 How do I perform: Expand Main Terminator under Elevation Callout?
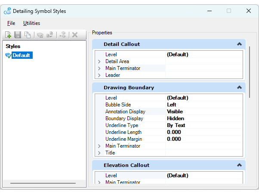[x=99, y=182]
